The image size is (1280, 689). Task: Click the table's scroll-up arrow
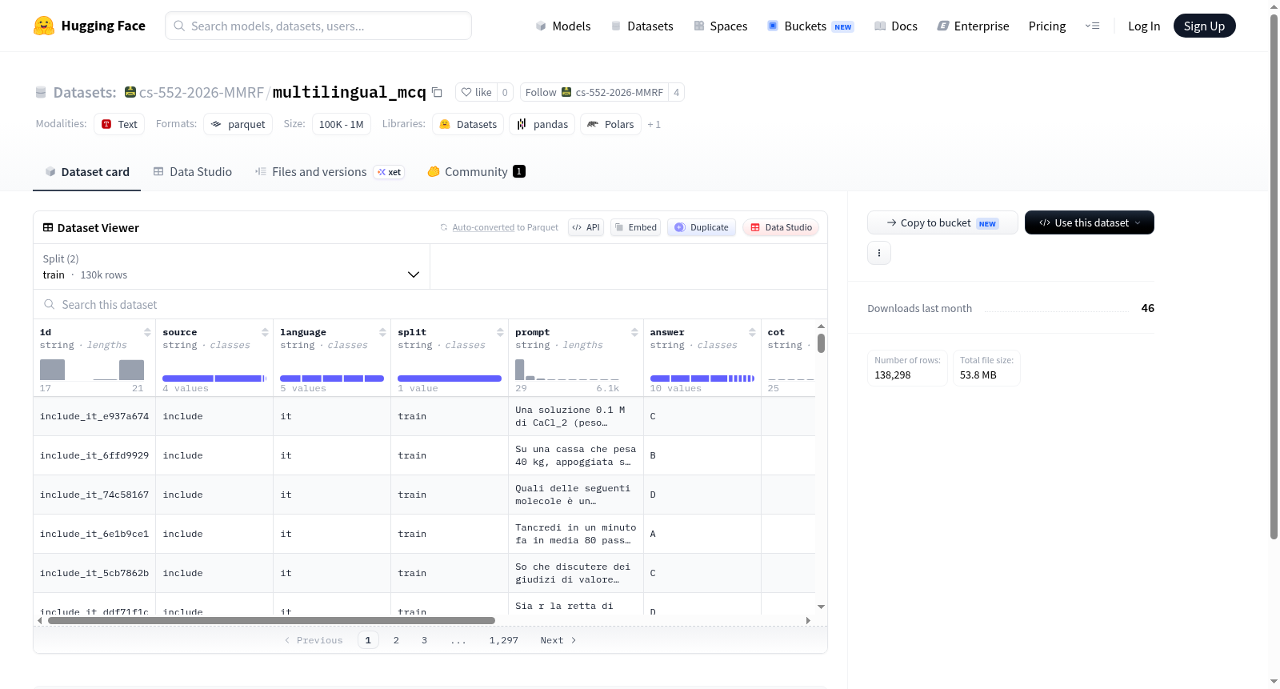[x=821, y=326]
